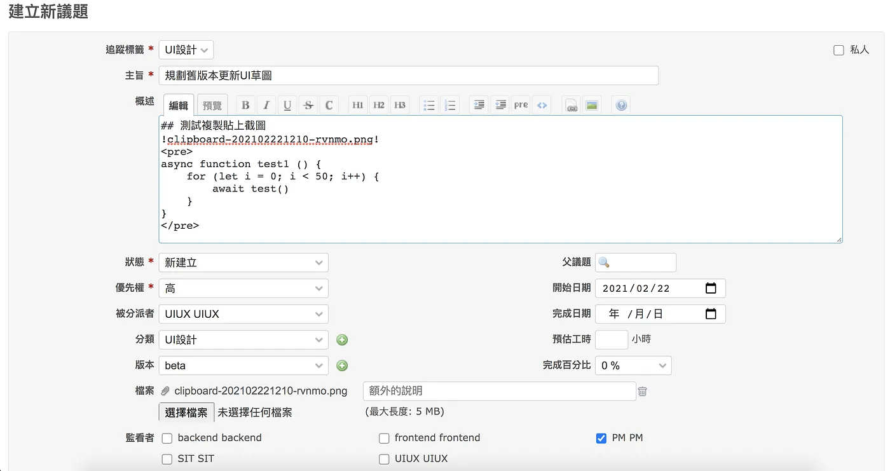Delete attached clipboard file with trash icon
This screenshot has width=890, height=471.
[x=643, y=392]
